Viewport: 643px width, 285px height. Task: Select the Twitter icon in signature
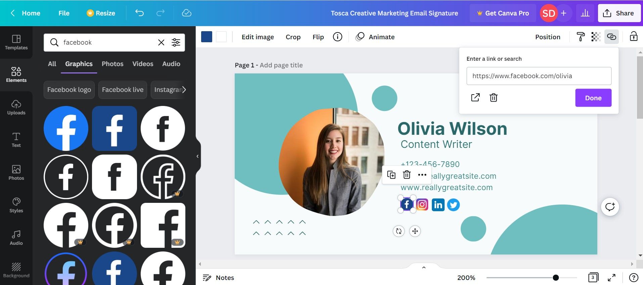(453, 205)
